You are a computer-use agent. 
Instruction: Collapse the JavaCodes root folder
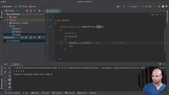[x=5, y=14]
